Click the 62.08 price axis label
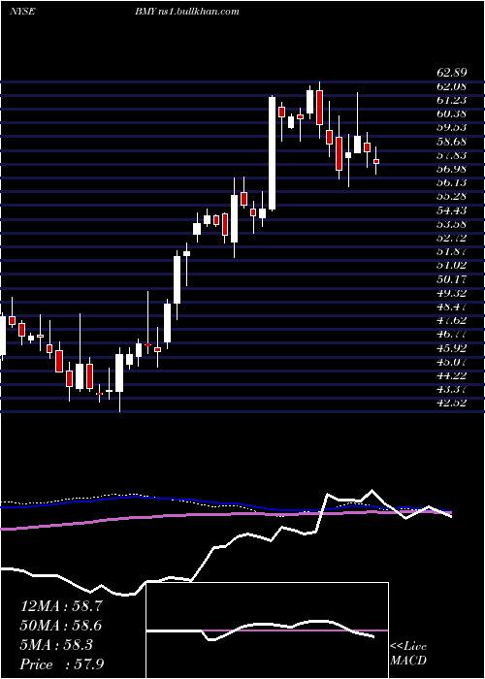This screenshot has height=679, width=485. pos(451,86)
